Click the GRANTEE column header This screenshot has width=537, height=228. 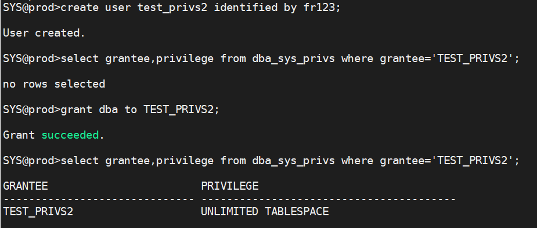tap(26, 186)
